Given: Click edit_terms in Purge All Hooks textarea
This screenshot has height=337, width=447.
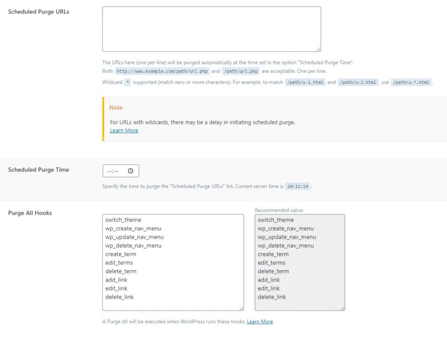Looking at the screenshot, I should point(119,263).
